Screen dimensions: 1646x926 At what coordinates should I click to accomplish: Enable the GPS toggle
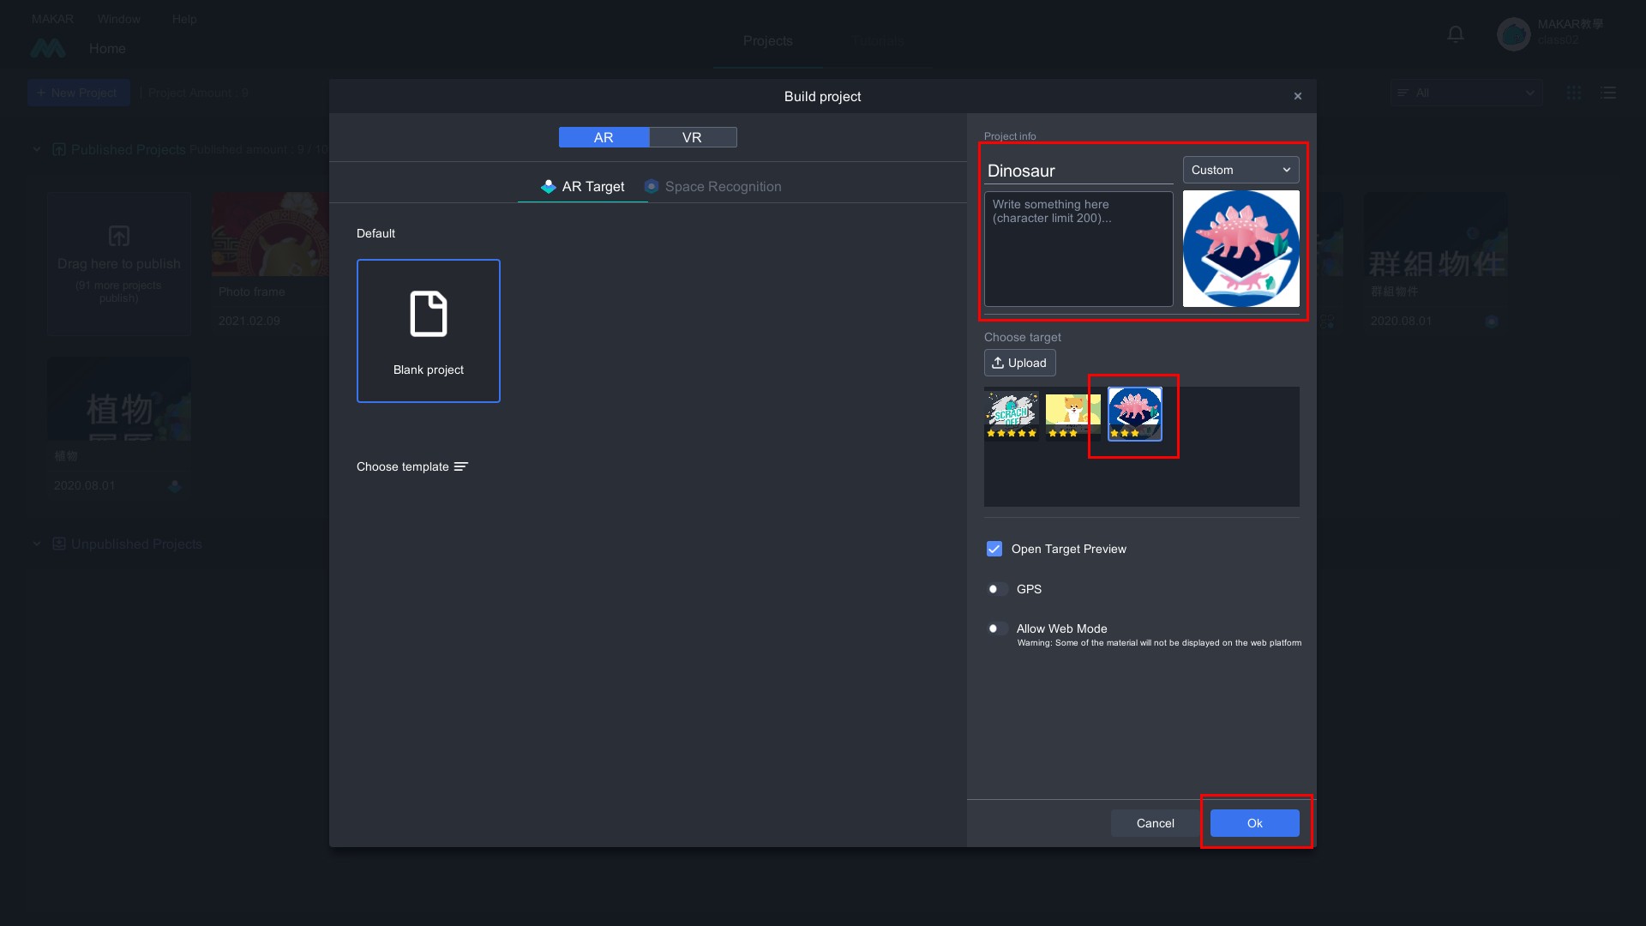[x=996, y=589]
